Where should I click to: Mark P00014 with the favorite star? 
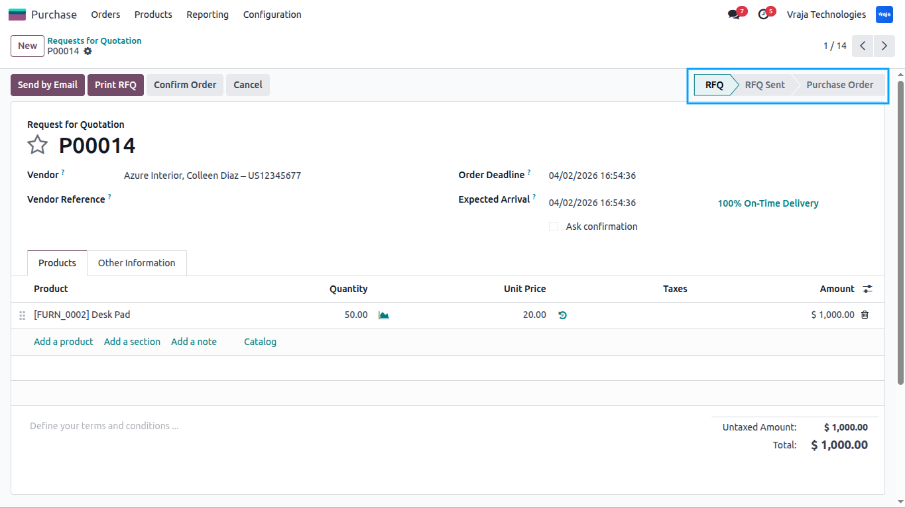pyautogui.click(x=38, y=145)
